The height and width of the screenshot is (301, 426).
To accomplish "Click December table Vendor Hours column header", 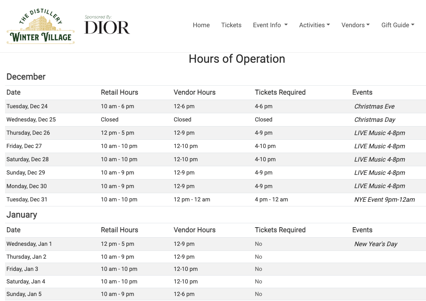I will (x=194, y=92).
